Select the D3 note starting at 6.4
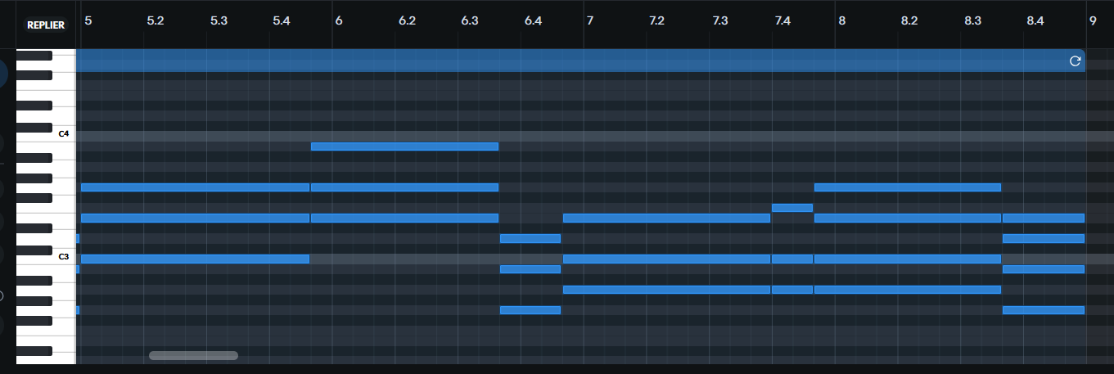The height and width of the screenshot is (374, 1114). (530, 238)
